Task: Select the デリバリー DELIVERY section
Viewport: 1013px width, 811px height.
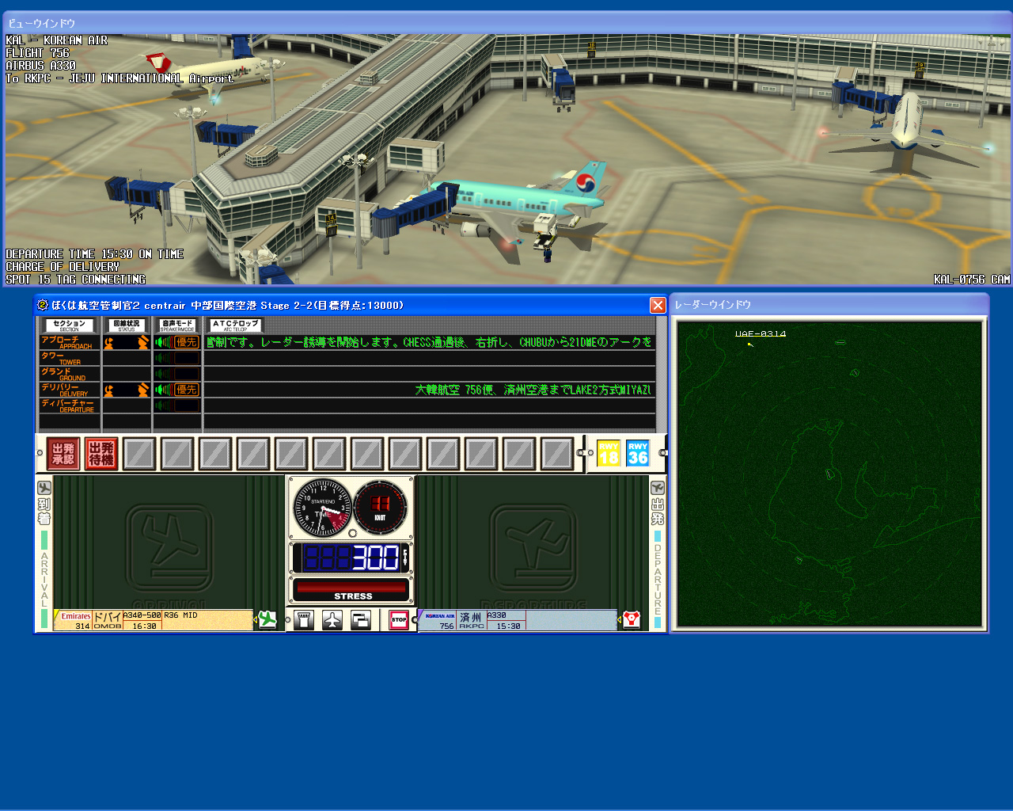Action: tap(70, 390)
